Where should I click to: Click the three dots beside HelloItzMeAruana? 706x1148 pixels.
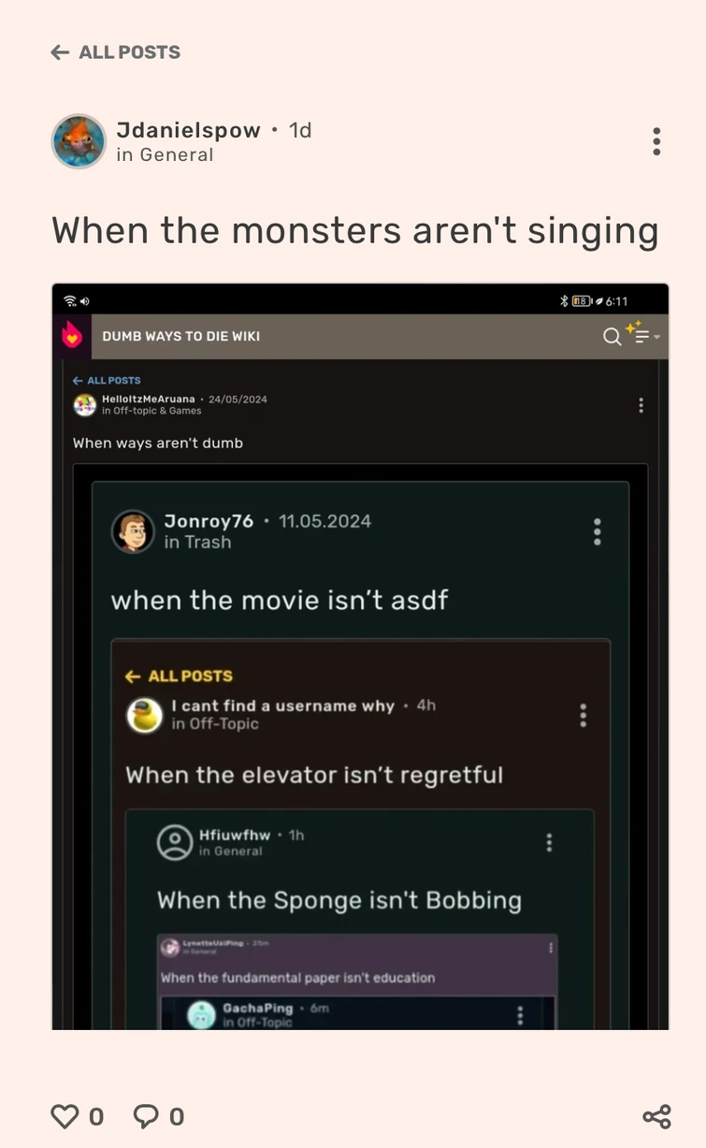(641, 405)
